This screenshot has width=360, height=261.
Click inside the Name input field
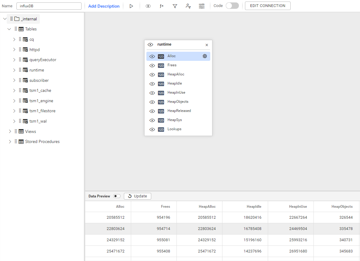point(49,6)
